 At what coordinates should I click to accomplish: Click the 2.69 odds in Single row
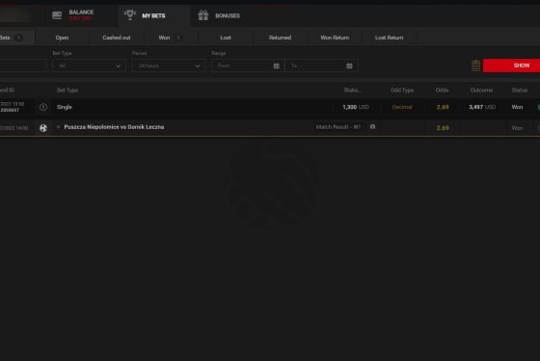443,107
